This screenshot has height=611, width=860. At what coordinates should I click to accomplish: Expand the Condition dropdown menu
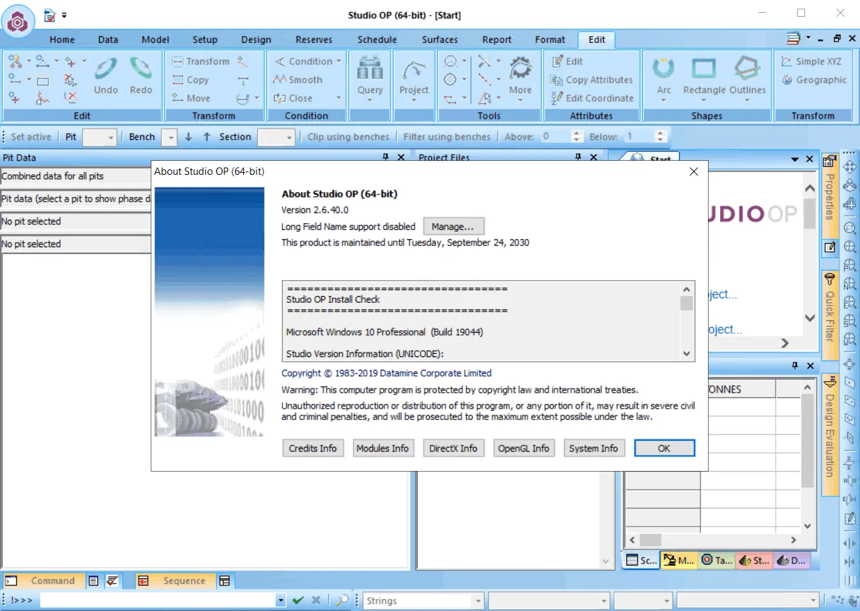click(339, 61)
